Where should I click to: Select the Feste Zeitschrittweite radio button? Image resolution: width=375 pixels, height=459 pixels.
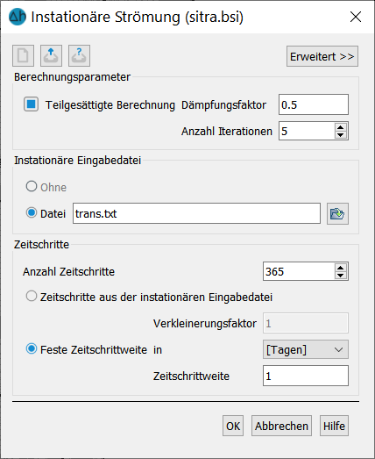tap(32, 348)
